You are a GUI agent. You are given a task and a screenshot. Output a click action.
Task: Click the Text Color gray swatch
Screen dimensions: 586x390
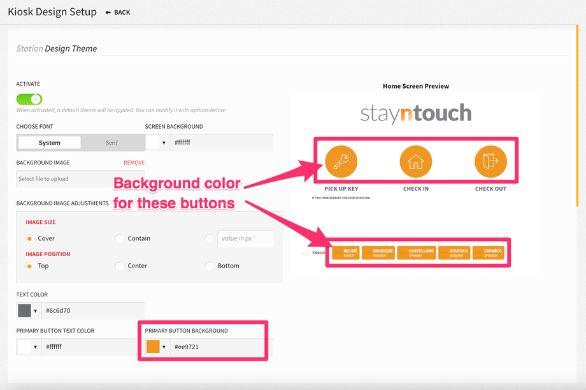[24, 310]
